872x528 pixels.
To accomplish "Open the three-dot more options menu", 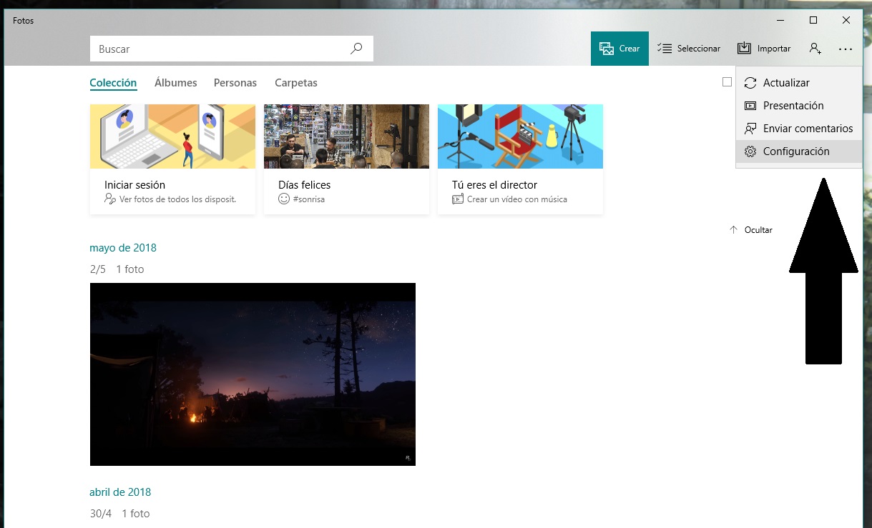I will [846, 49].
